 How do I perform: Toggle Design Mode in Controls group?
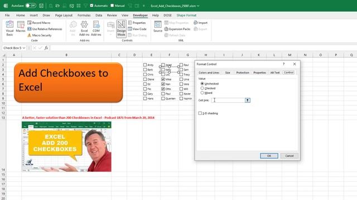point(121,28)
